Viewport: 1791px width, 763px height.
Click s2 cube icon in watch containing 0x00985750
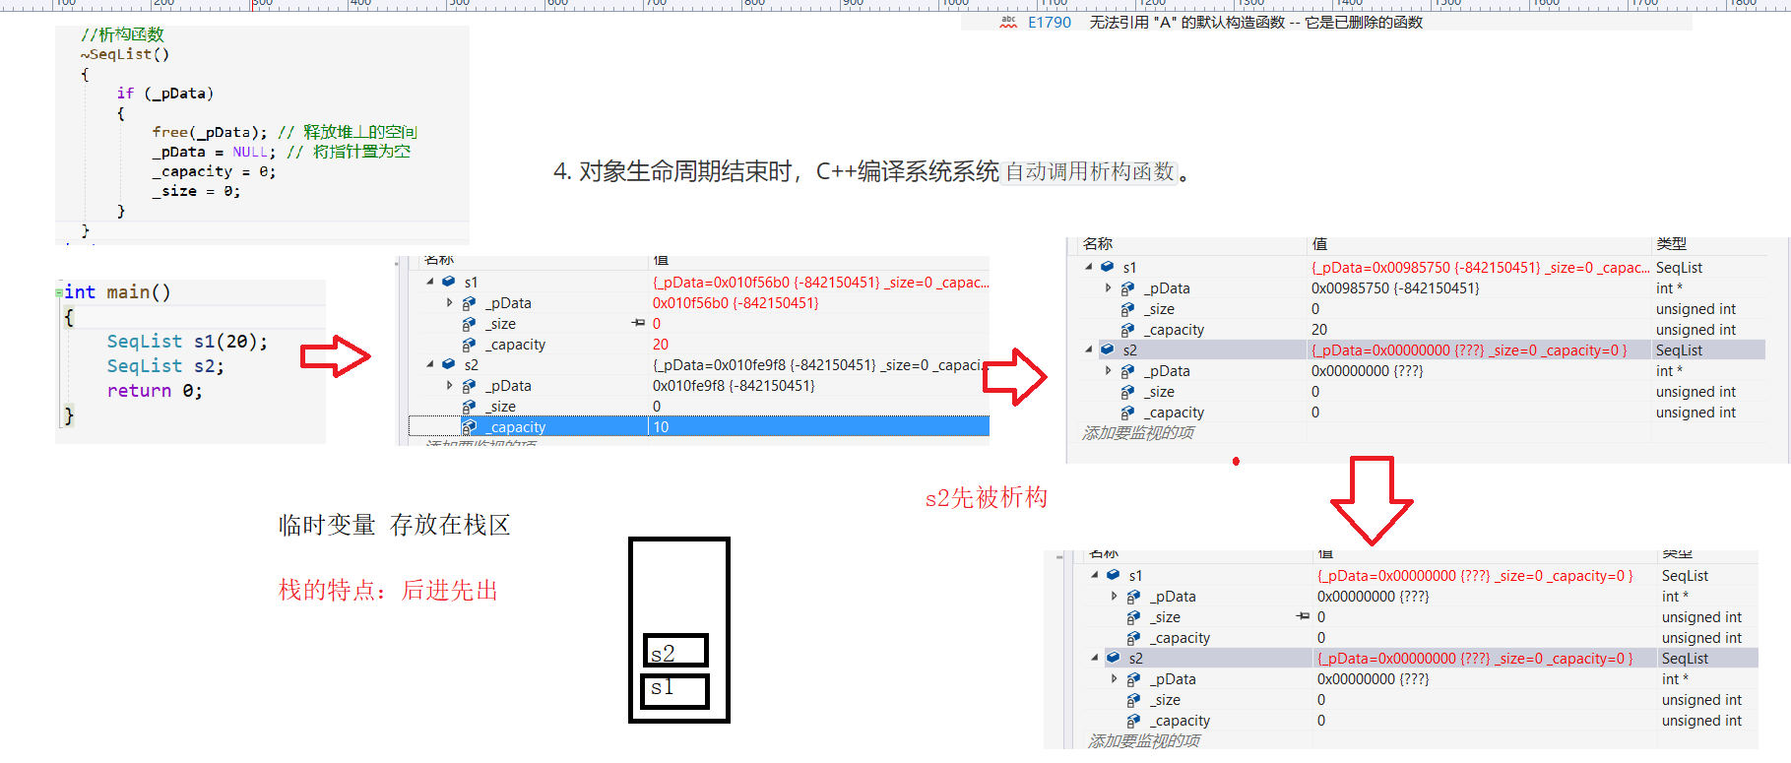pos(1108,350)
